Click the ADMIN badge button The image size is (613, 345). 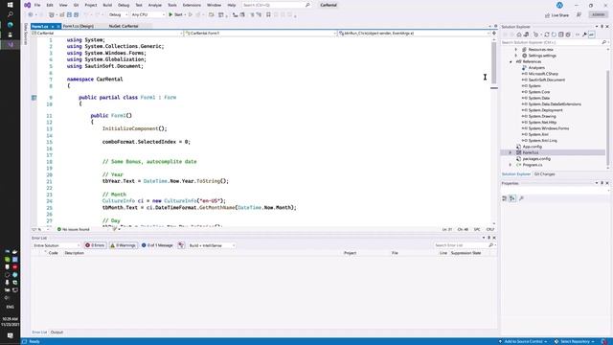click(598, 14)
